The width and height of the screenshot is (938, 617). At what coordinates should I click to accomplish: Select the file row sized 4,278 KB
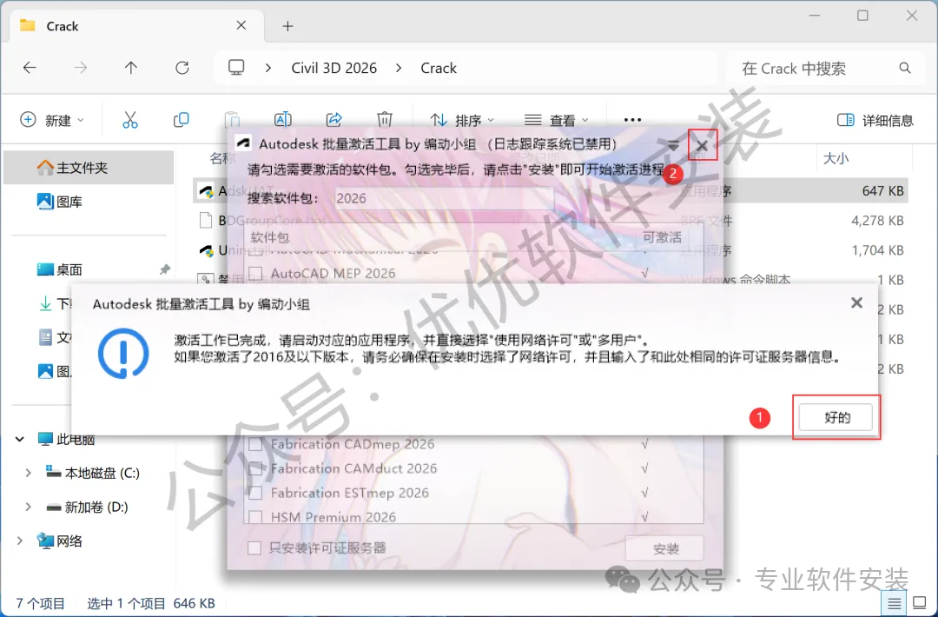(x=551, y=220)
